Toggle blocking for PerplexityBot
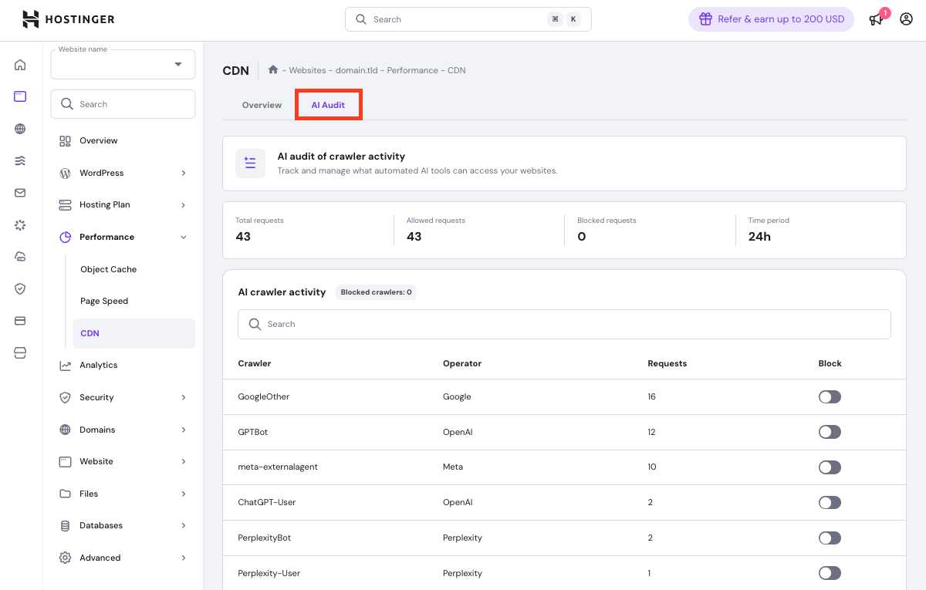This screenshot has height=590, width=926. (x=830, y=538)
